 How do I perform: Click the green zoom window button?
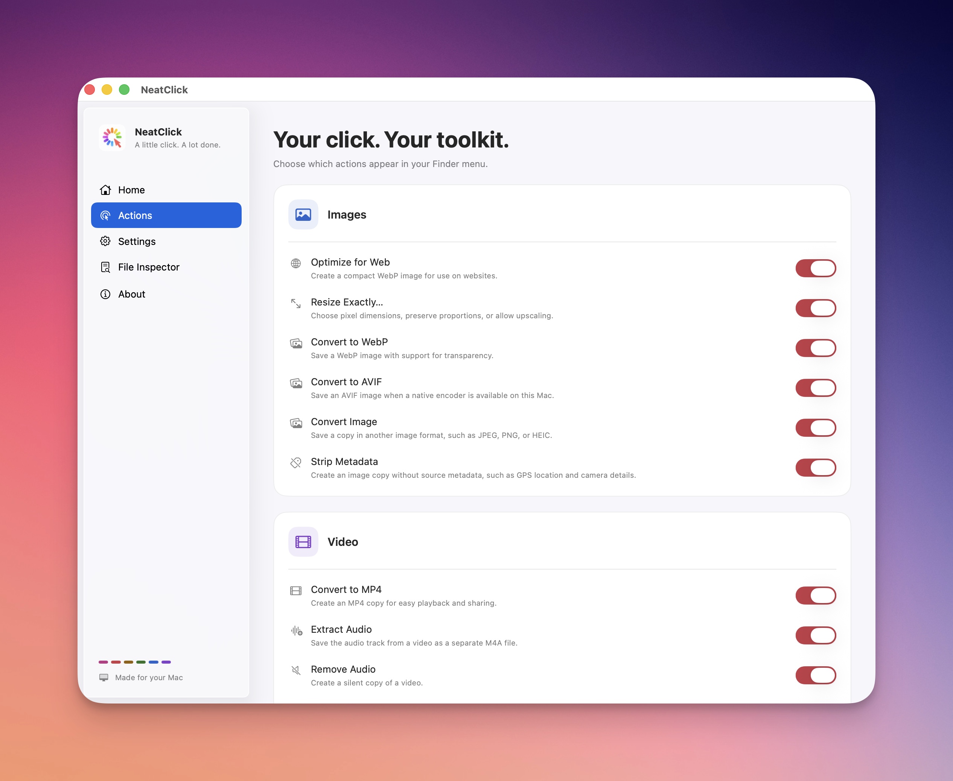[x=124, y=90]
